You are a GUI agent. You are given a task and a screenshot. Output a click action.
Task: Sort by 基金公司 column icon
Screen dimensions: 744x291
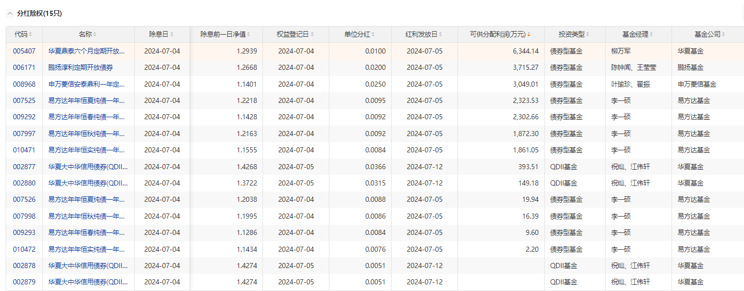(723, 35)
